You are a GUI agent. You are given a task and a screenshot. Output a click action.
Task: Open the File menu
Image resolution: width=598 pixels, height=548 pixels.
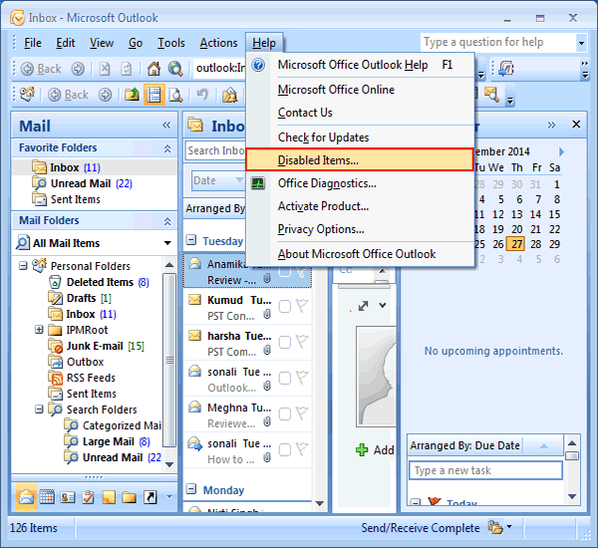point(33,43)
